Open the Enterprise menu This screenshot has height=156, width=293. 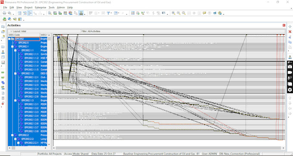click(41, 7)
